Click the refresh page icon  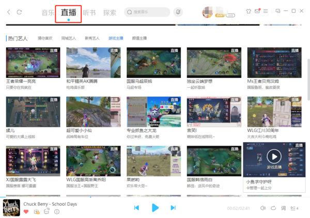tap(20, 12)
